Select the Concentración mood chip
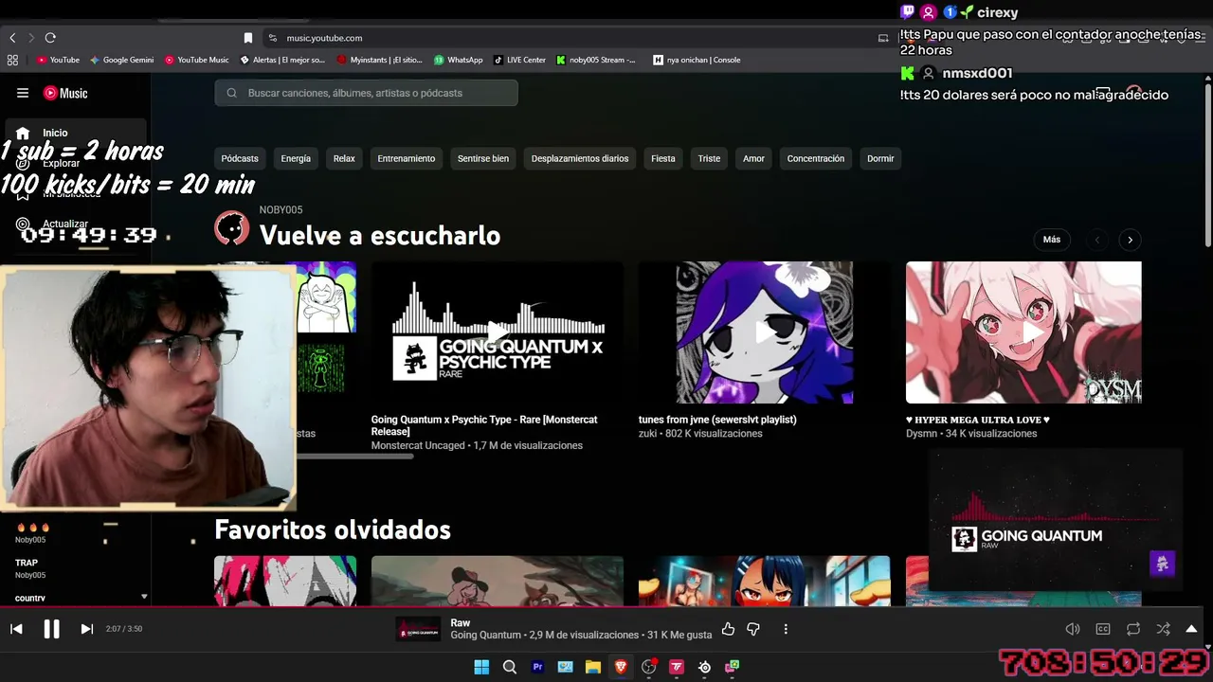The width and height of the screenshot is (1213, 682). pos(816,158)
